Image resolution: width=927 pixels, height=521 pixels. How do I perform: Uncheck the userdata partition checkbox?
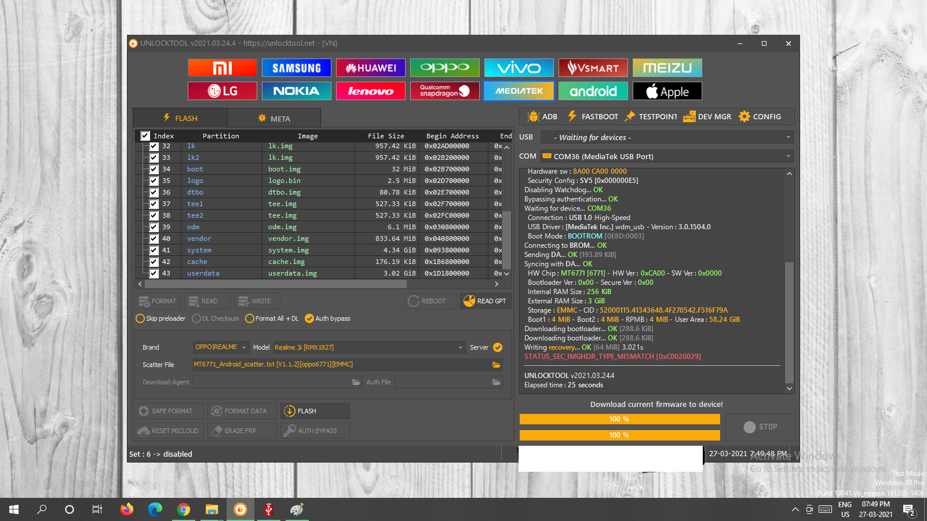[154, 273]
